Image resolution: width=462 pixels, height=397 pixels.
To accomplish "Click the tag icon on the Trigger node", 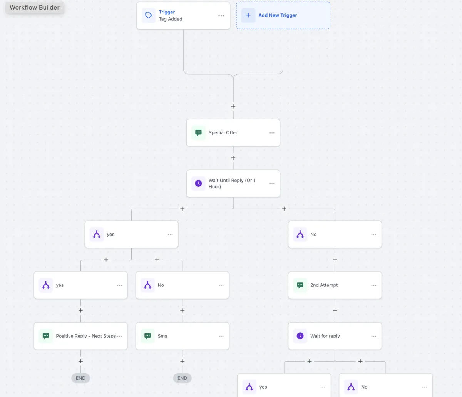I will (x=149, y=15).
